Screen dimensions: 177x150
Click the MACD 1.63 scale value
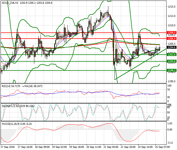[170, 123]
